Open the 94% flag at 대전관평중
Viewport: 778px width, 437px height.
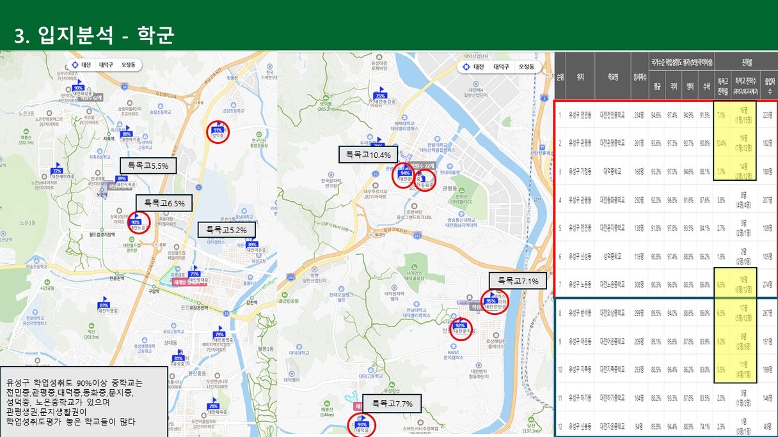[404, 173]
